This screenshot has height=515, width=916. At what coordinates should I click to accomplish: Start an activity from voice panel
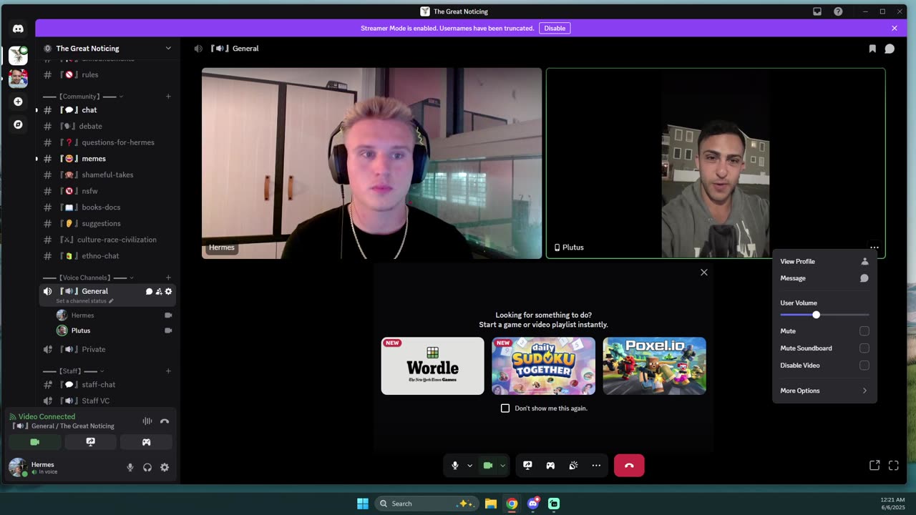(x=146, y=442)
